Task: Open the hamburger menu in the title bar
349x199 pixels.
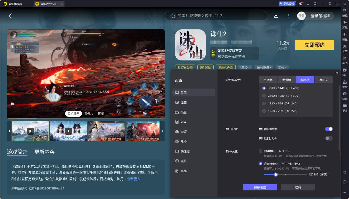Action: click(308, 4)
